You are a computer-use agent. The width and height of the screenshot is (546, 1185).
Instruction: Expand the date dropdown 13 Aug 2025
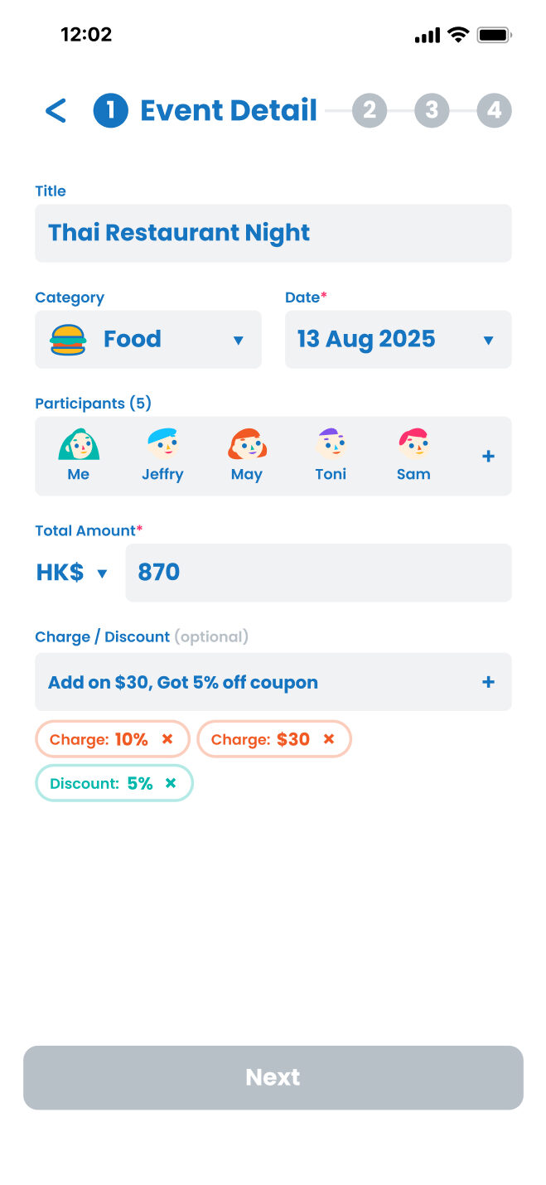(488, 340)
